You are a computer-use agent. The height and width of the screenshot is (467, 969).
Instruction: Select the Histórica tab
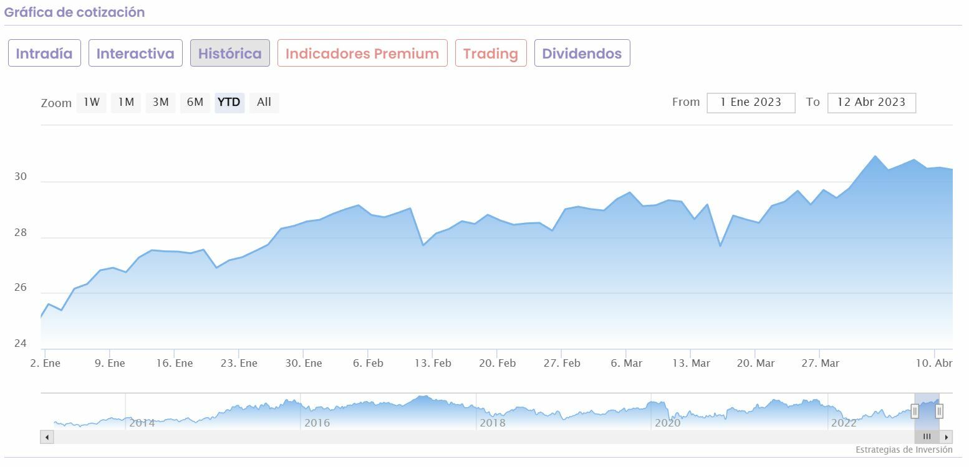click(230, 54)
